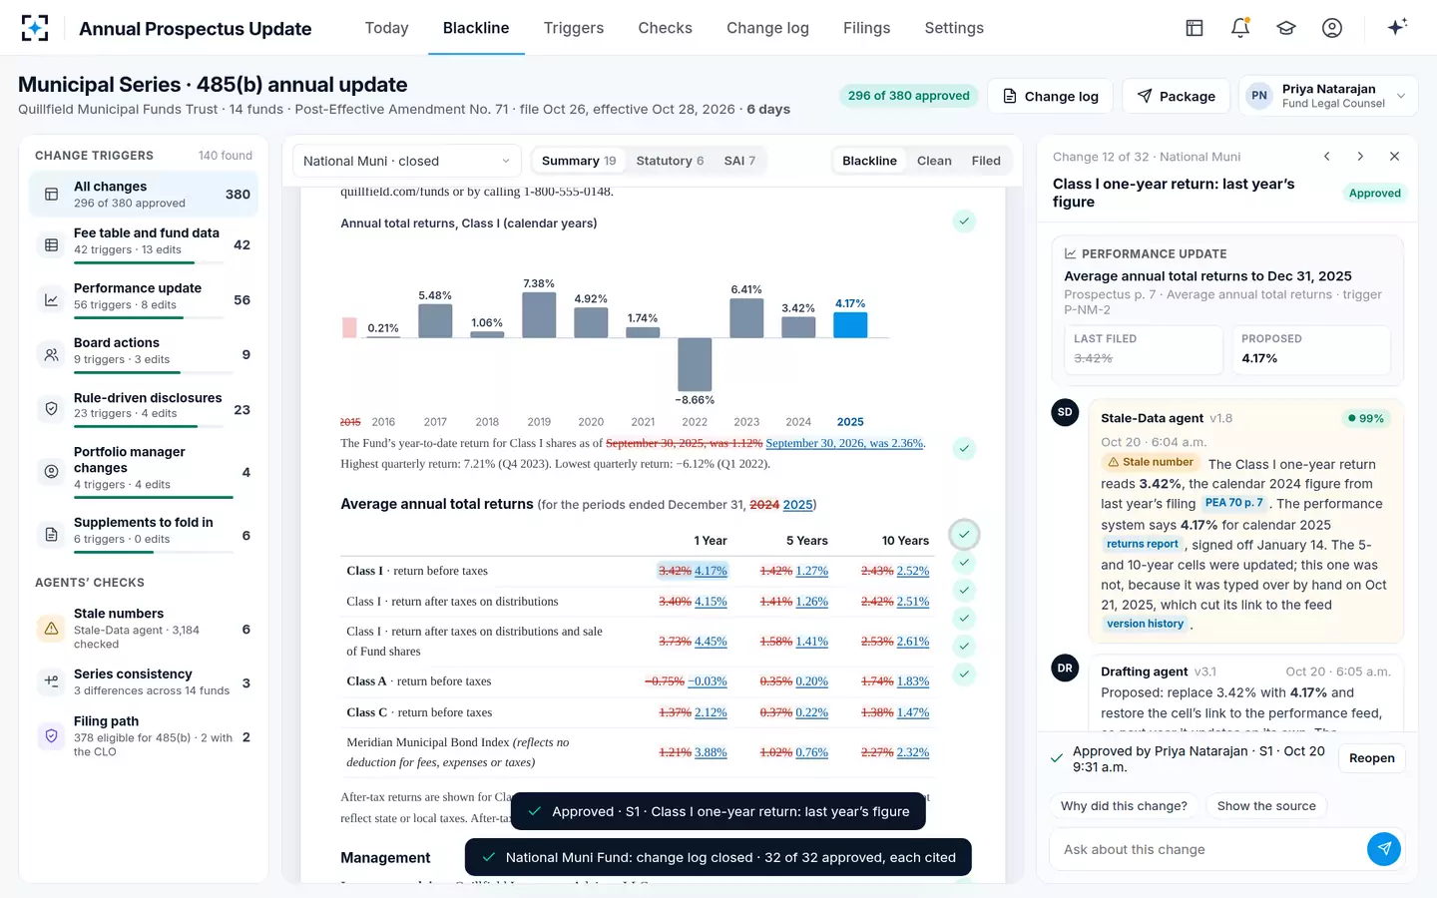Switch view to Filed
1437x898 pixels.
986,161
